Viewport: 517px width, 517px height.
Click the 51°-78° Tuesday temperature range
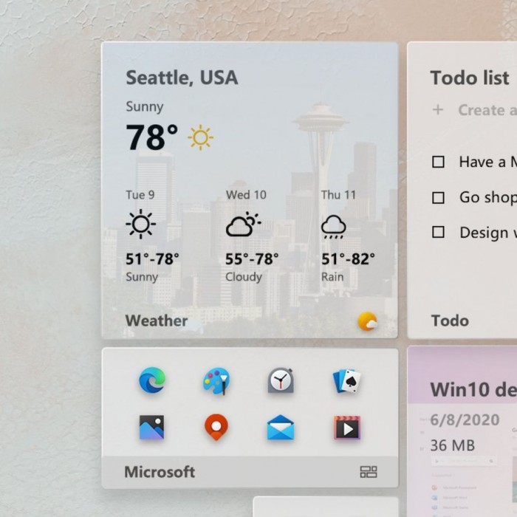(152, 259)
